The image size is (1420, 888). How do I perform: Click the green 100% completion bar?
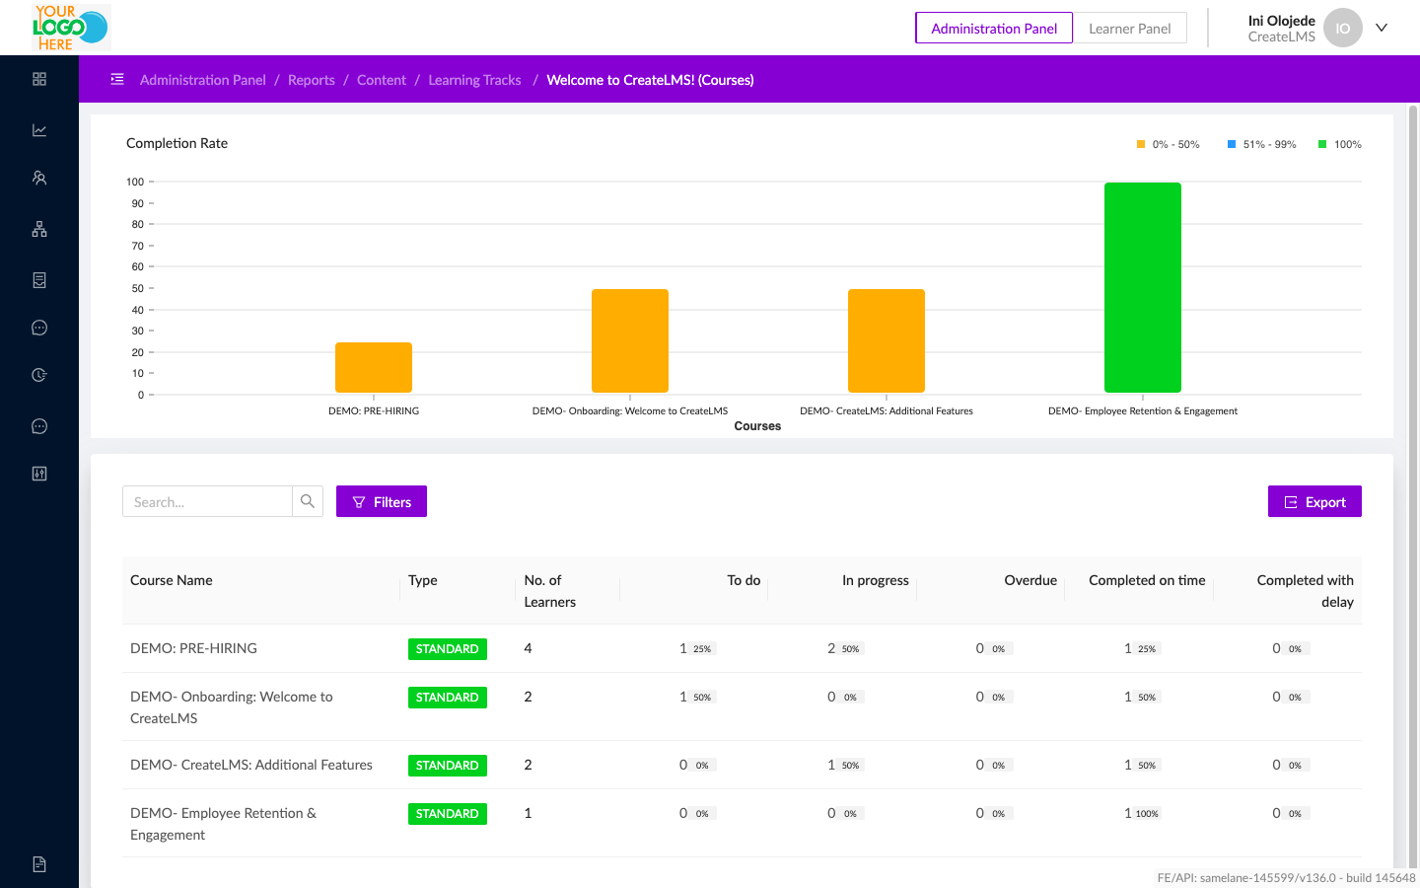click(x=1142, y=286)
